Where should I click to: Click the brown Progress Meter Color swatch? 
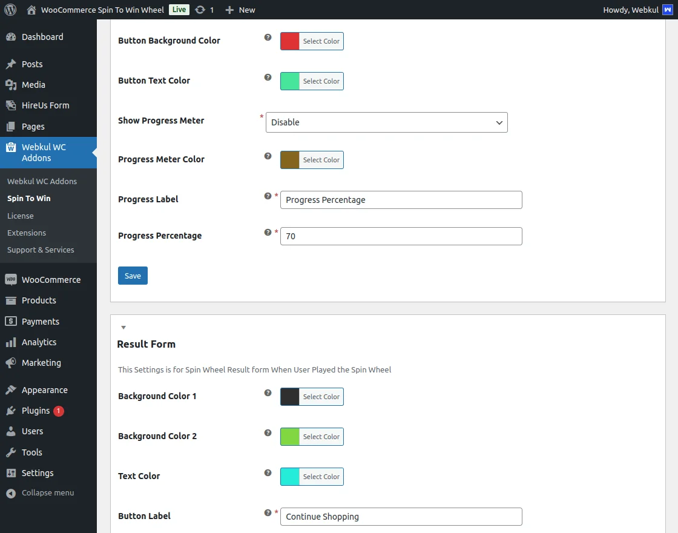click(290, 160)
